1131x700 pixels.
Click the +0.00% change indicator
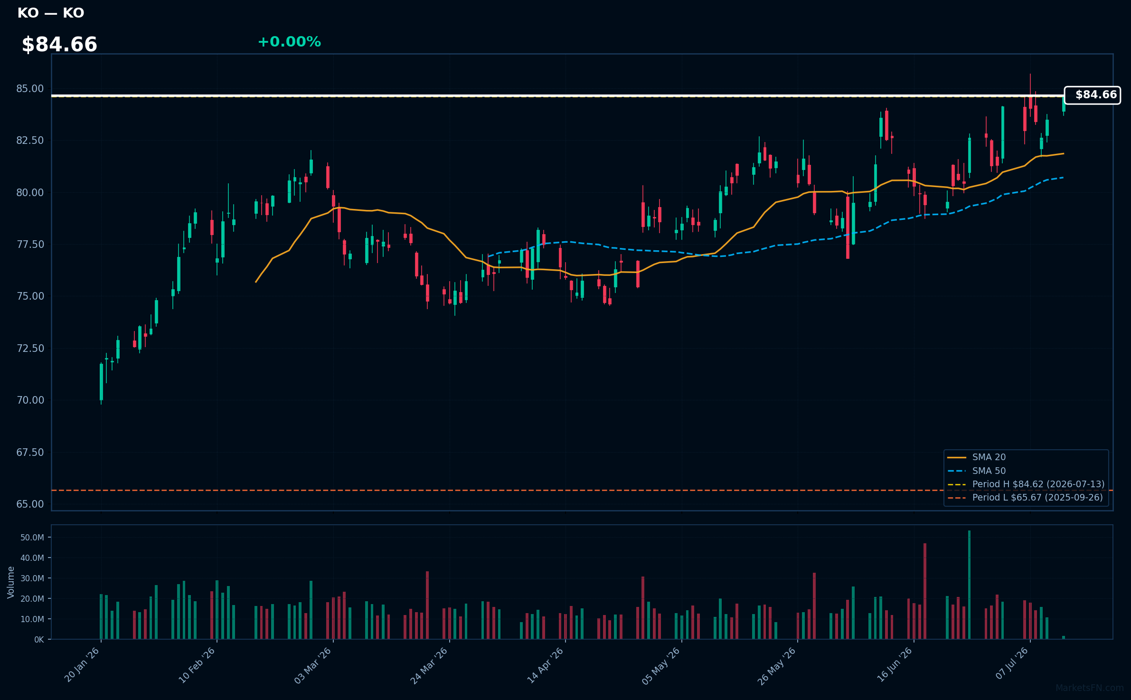tap(289, 42)
